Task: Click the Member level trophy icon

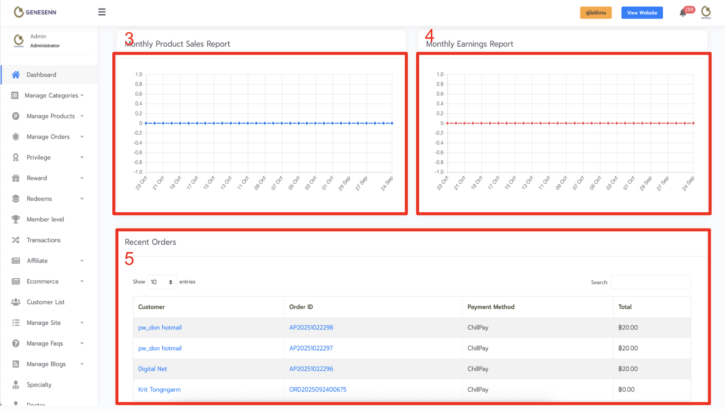Action: 16,219
